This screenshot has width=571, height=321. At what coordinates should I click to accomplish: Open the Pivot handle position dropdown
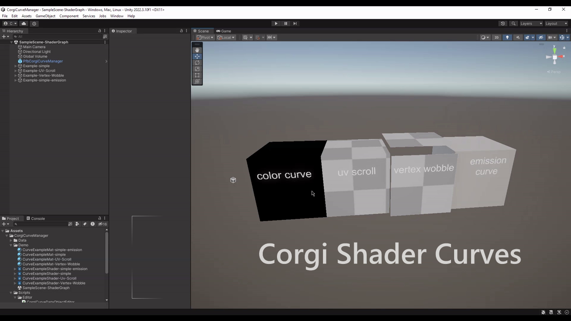point(205,37)
